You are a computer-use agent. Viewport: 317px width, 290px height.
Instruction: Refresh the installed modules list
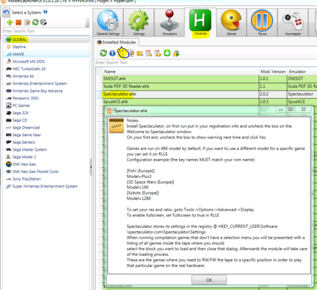point(103,53)
